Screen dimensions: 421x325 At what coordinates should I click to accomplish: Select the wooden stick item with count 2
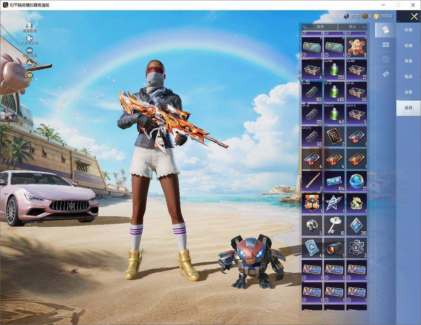click(312, 181)
